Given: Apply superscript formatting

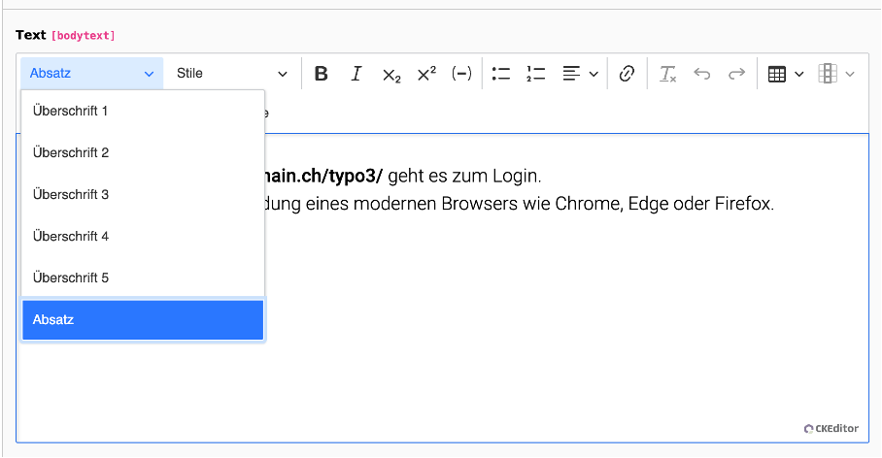Looking at the screenshot, I should (426, 74).
